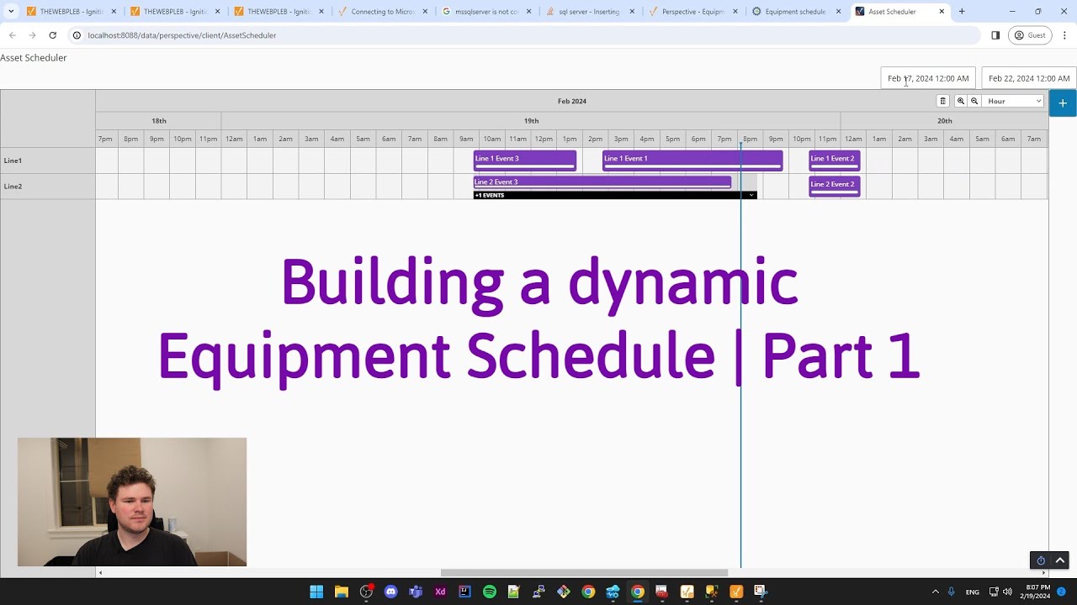Click the 18th day header

[x=159, y=121]
